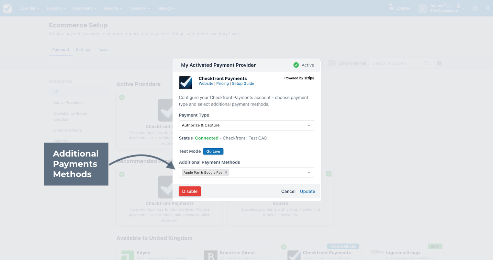Click the Adyen provider logo
The height and width of the screenshot is (260, 493).
127,256
